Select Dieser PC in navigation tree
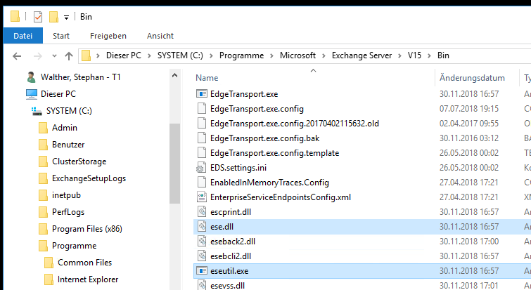This screenshot has width=531, height=290. pyautogui.click(x=58, y=94)
